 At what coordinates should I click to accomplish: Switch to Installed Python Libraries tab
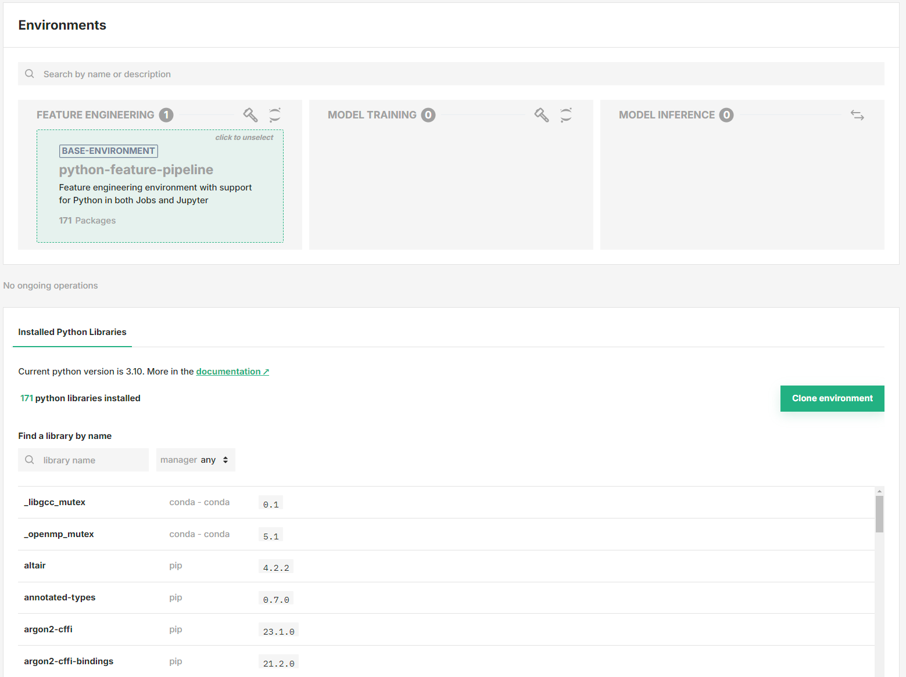pos(72,332)
